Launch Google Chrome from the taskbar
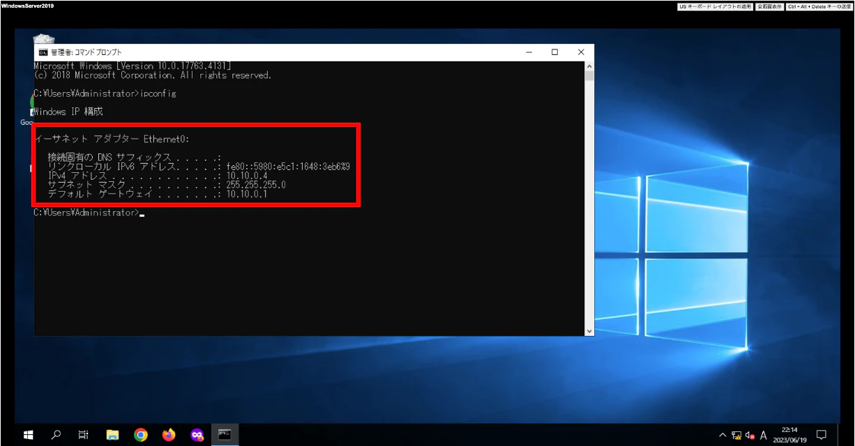855x446 pixels. click(x=141, y=435)
